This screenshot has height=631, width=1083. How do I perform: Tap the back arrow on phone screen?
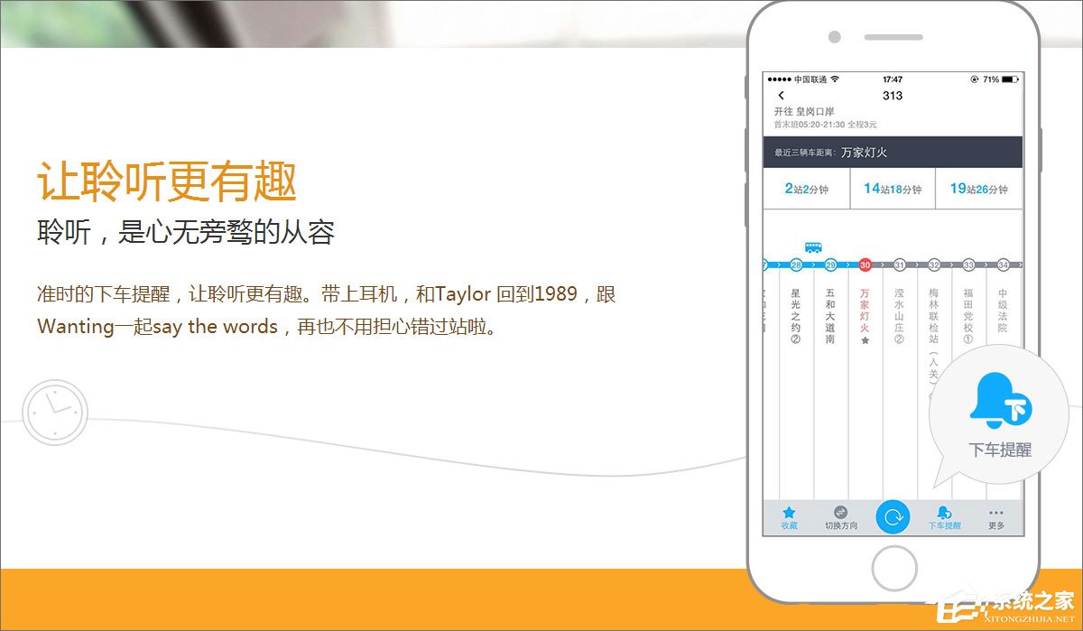781,96
